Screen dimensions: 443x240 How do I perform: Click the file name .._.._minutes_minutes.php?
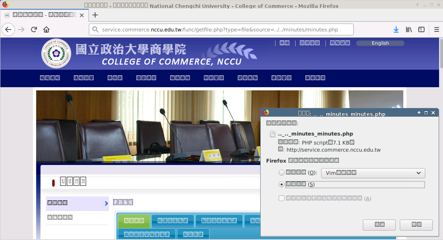pos(315,134)
